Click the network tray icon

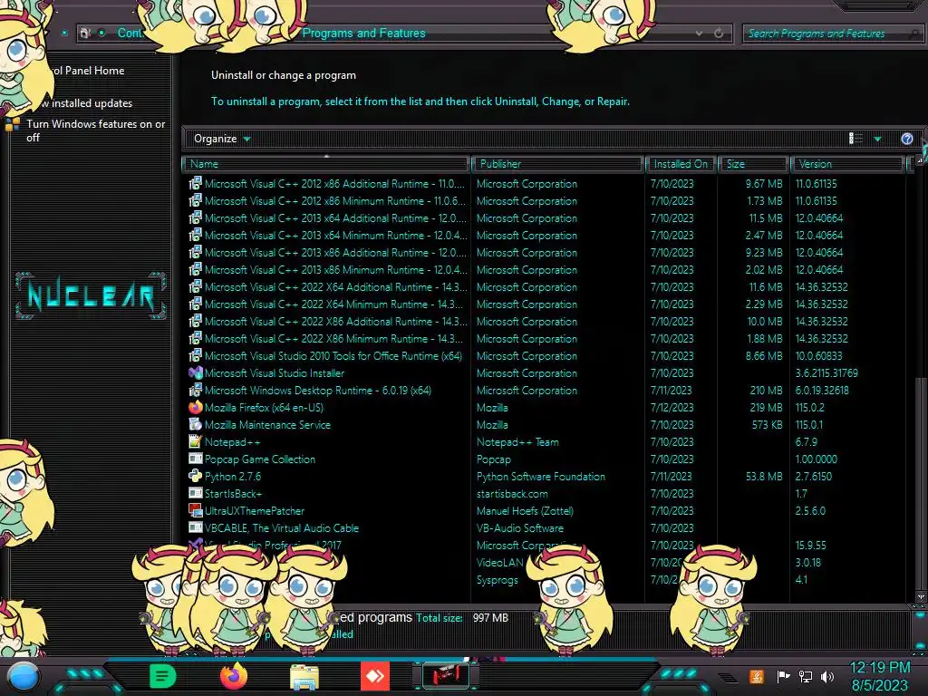coord(805,676)
